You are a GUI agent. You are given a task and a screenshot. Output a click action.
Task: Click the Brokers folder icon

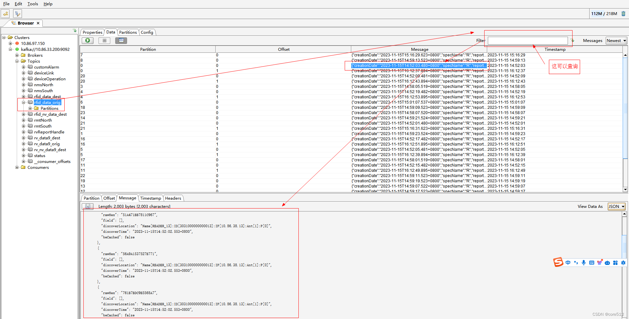click(23, 55)
